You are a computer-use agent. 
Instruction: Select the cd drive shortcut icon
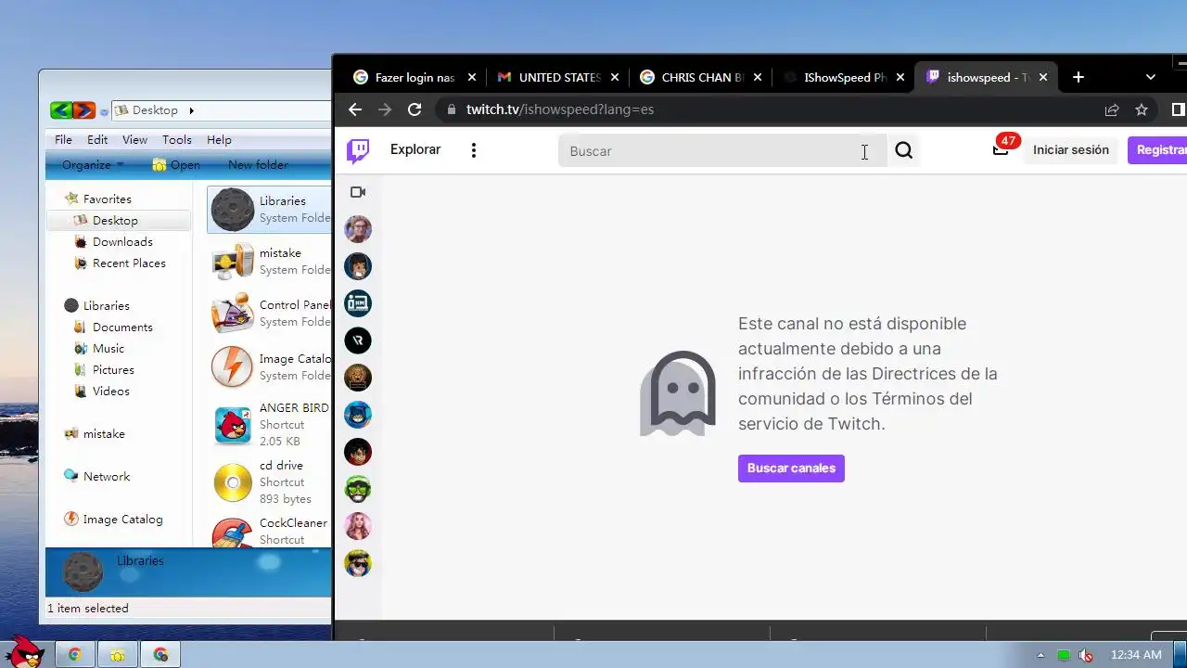click(x=232, y=482)
